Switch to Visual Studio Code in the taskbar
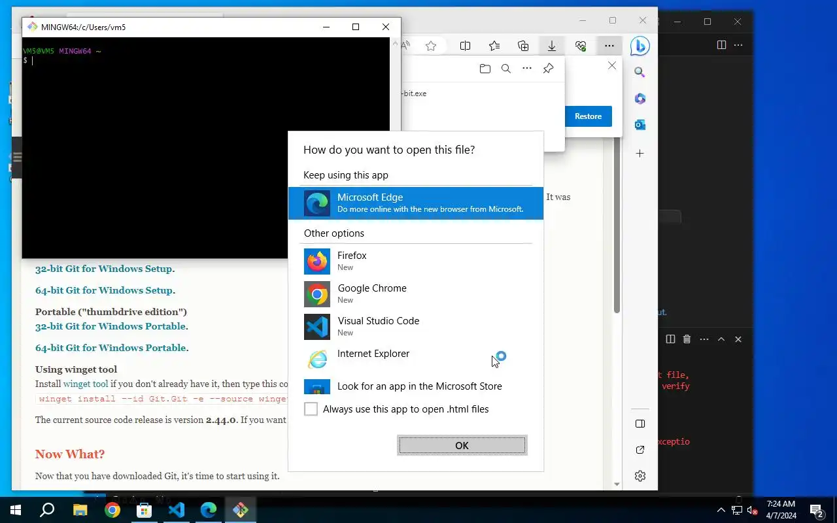 point(177,510)
